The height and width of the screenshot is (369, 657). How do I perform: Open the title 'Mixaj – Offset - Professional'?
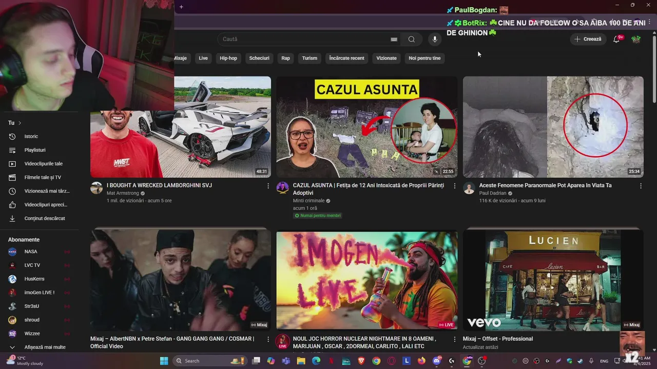498,339
